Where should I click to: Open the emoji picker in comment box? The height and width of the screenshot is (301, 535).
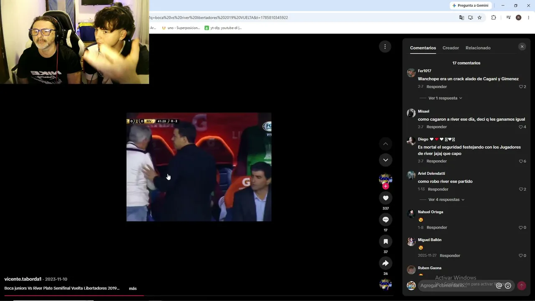pos(508,286)
